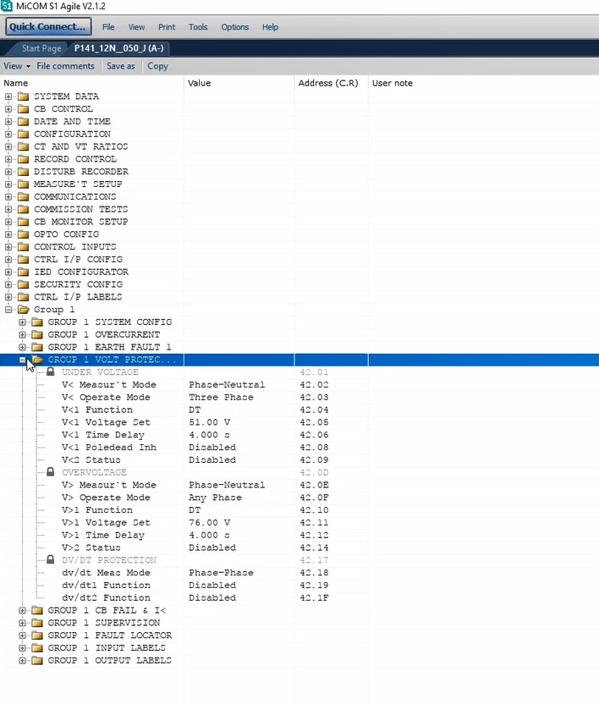Click the SYSTEM DATA folder icon

click(24, 96)
